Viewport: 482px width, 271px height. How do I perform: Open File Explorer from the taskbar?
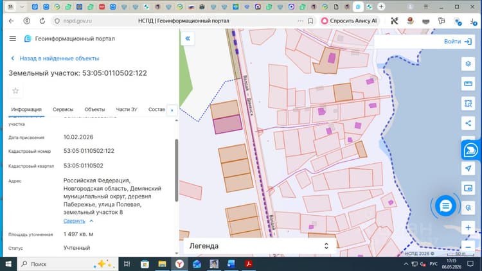(x=162, y=264)
